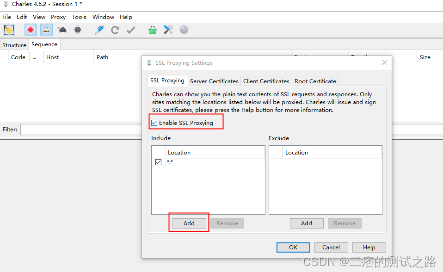This screenshot has width=443, height=272.
Task: Uncheck the *:* include location checkbox
Action: (158, 162)
